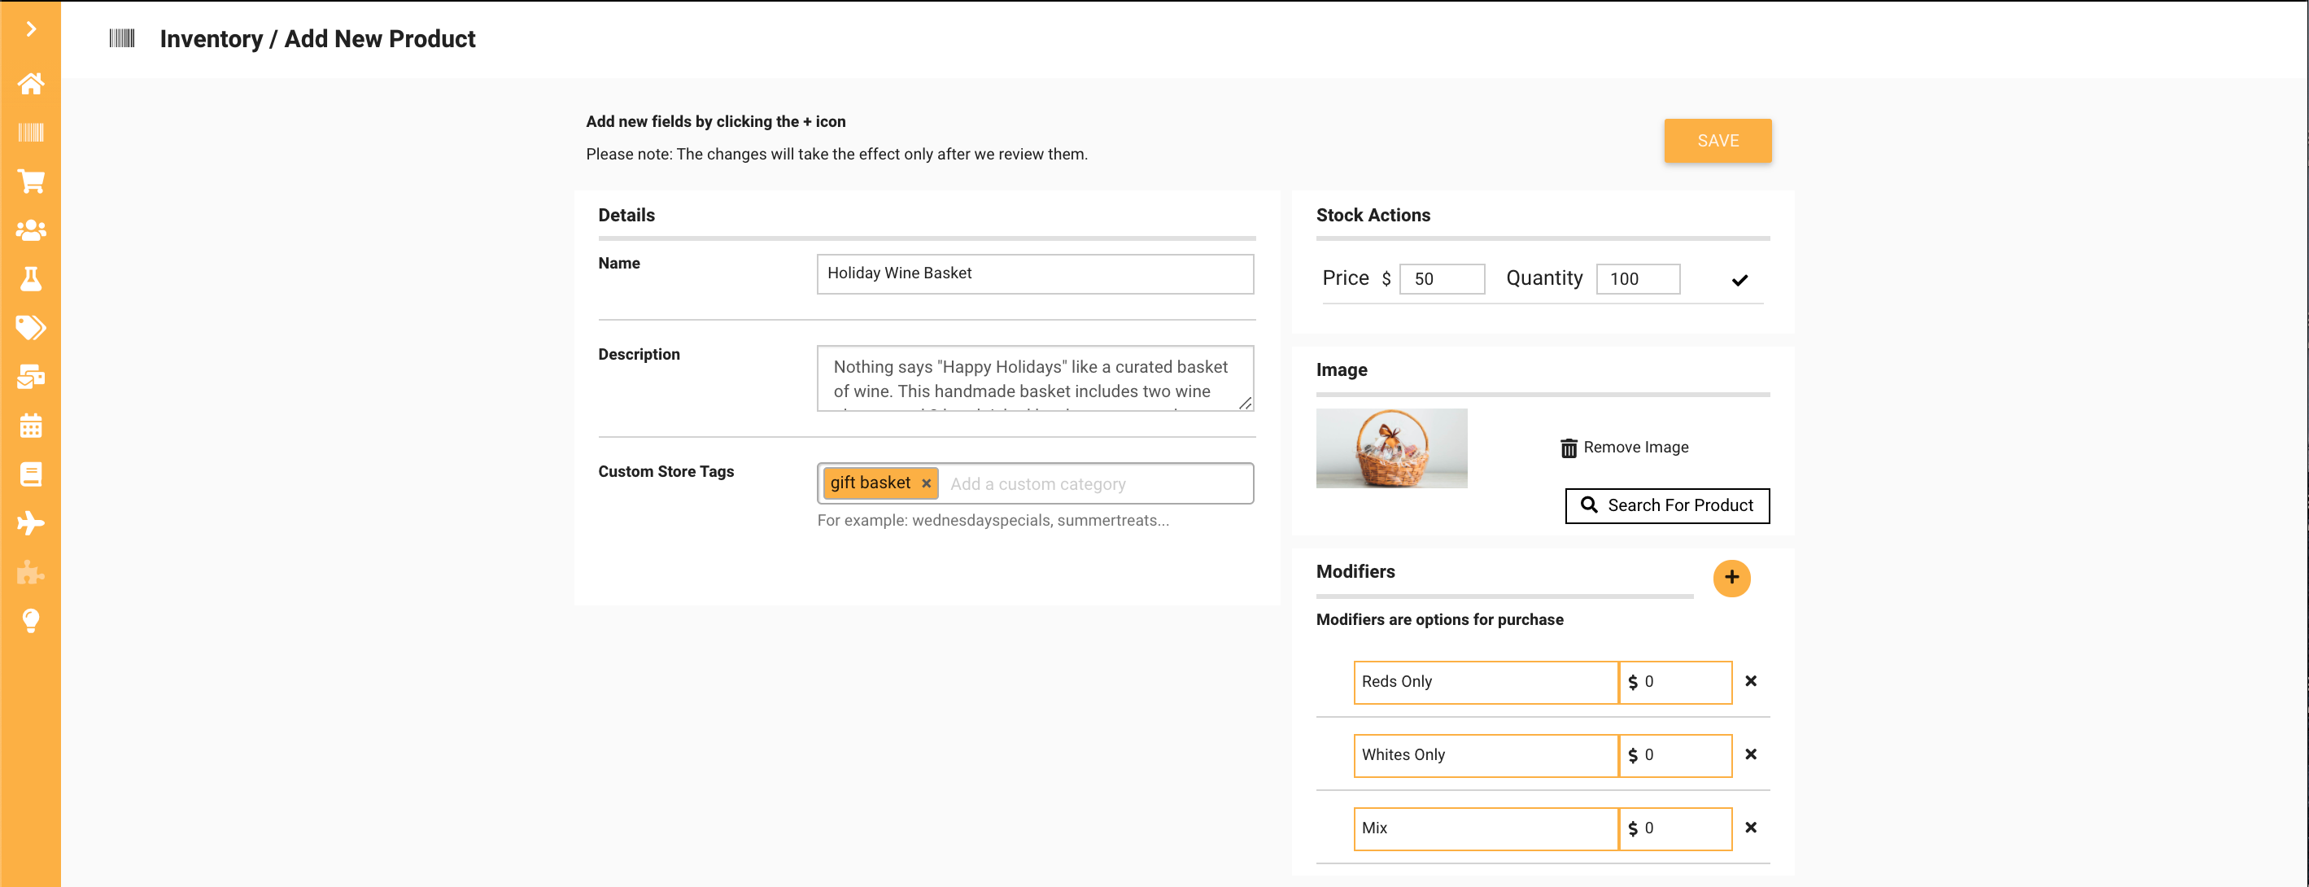The width and height of the screenshot is (2309, 887).
Task: Open the calendar sidebar icon
Action: click(30, 425)
